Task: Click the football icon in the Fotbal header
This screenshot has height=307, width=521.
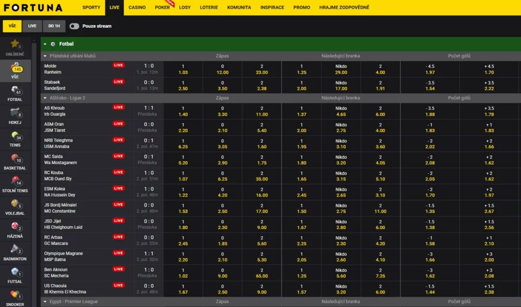Action: click(x=53, y=44)
